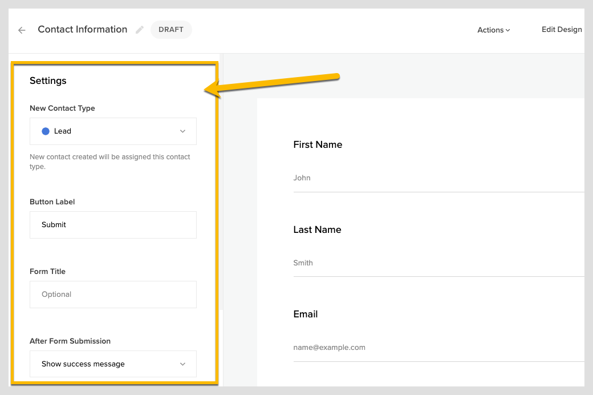
Task: Click the chevron on Show success message
Action: [x=182, y=364]
